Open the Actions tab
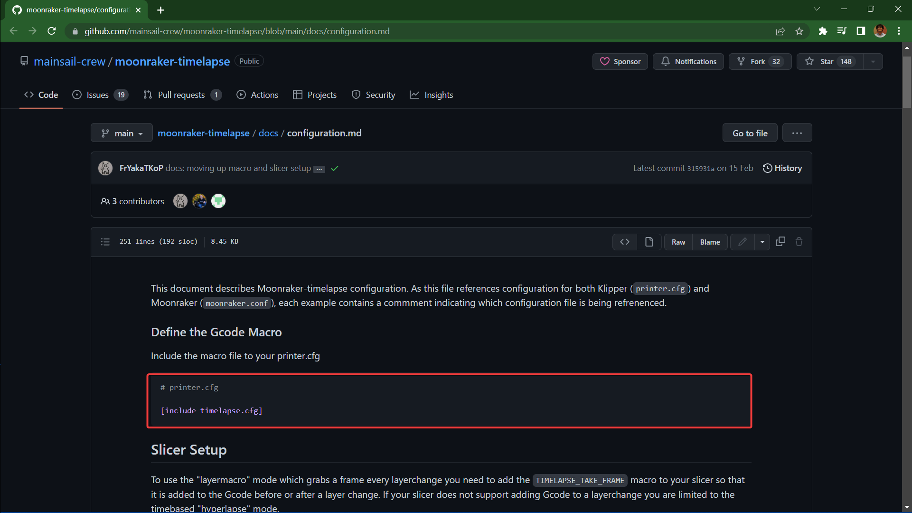 [x=257, y=95]
